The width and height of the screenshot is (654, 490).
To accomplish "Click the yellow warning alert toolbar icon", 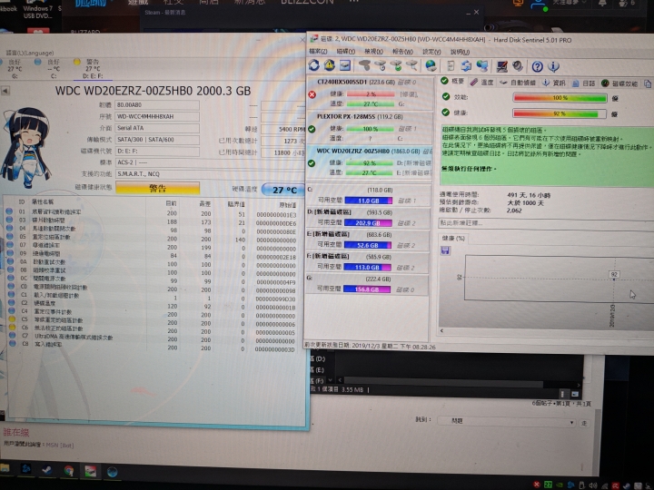I will tap(329, 65).
